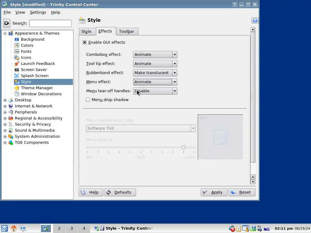Click the clock showing 02:11 pm
Image resolution: width=311 pixels, height=233 pixels.
[284, 228]
